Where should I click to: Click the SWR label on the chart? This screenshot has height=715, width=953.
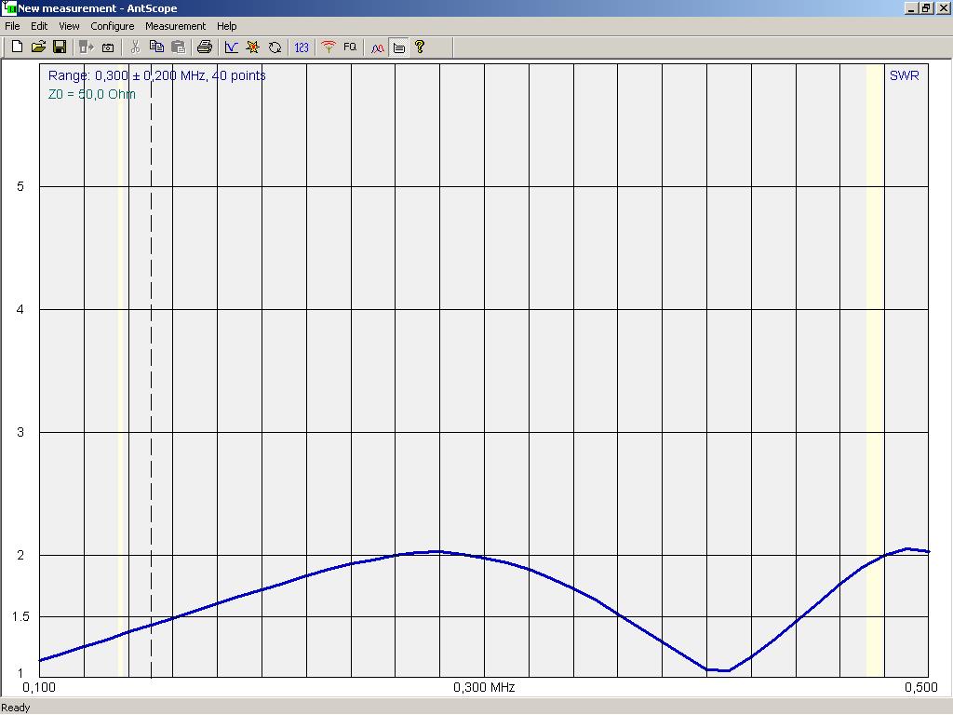(904, 75)
